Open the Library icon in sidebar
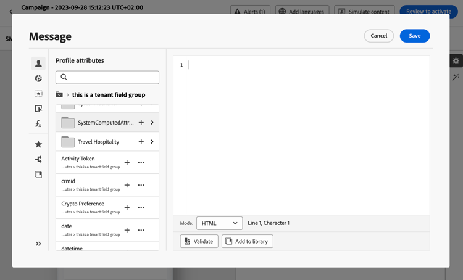This screenshot has height=280, width=463. (38, 175)
